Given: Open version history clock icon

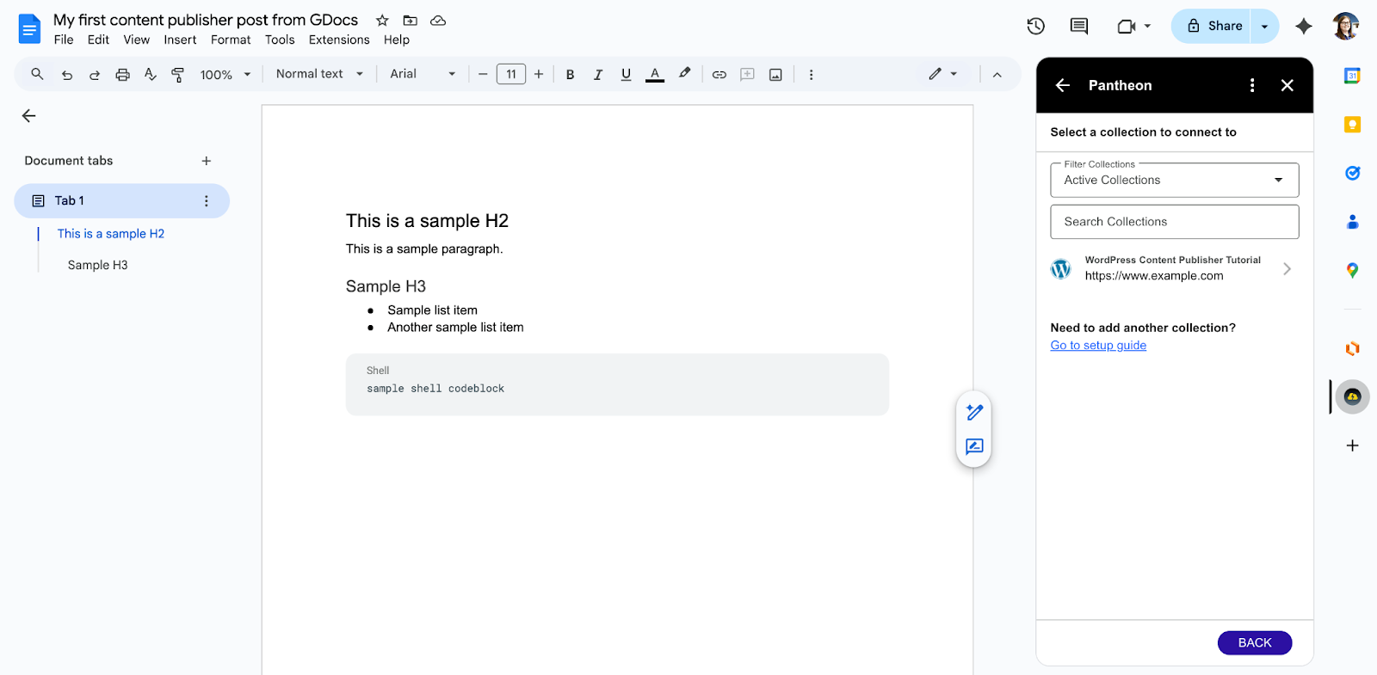Looking at the screenshot, I should coord(1036,27).
